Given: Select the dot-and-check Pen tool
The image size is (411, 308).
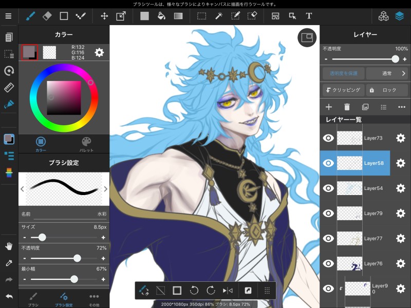Looking at the screenshot, I should pyautogui.click(x=81, y=16).
